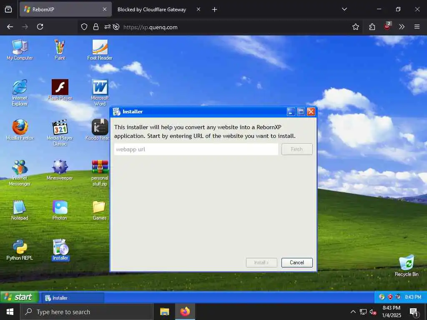View site security lock info
427x320 pixels.
(96, 27)
